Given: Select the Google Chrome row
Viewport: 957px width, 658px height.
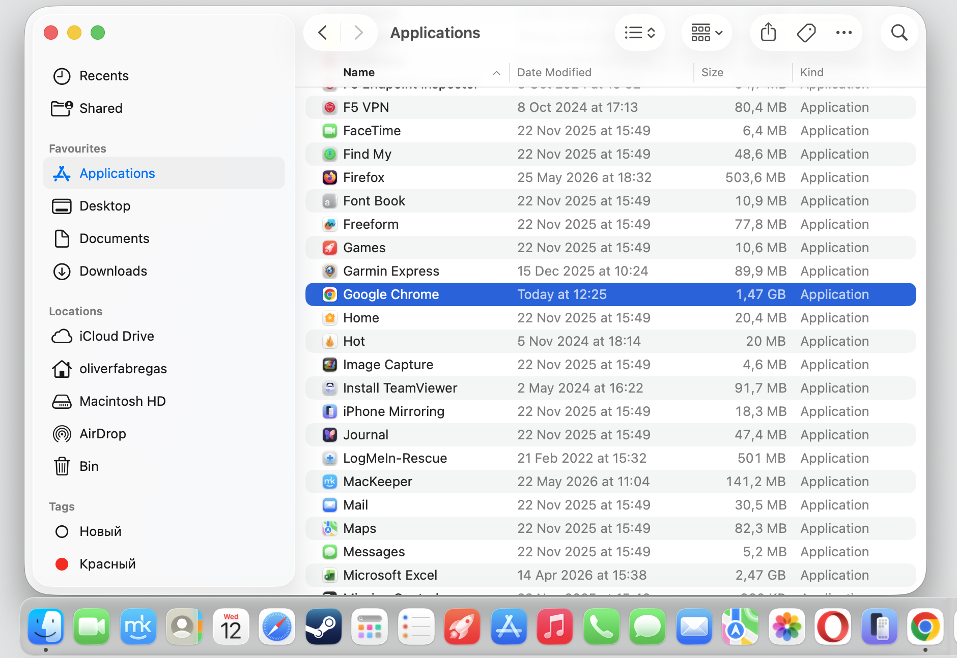Looking at the screenshot, I should pos(610,294).
